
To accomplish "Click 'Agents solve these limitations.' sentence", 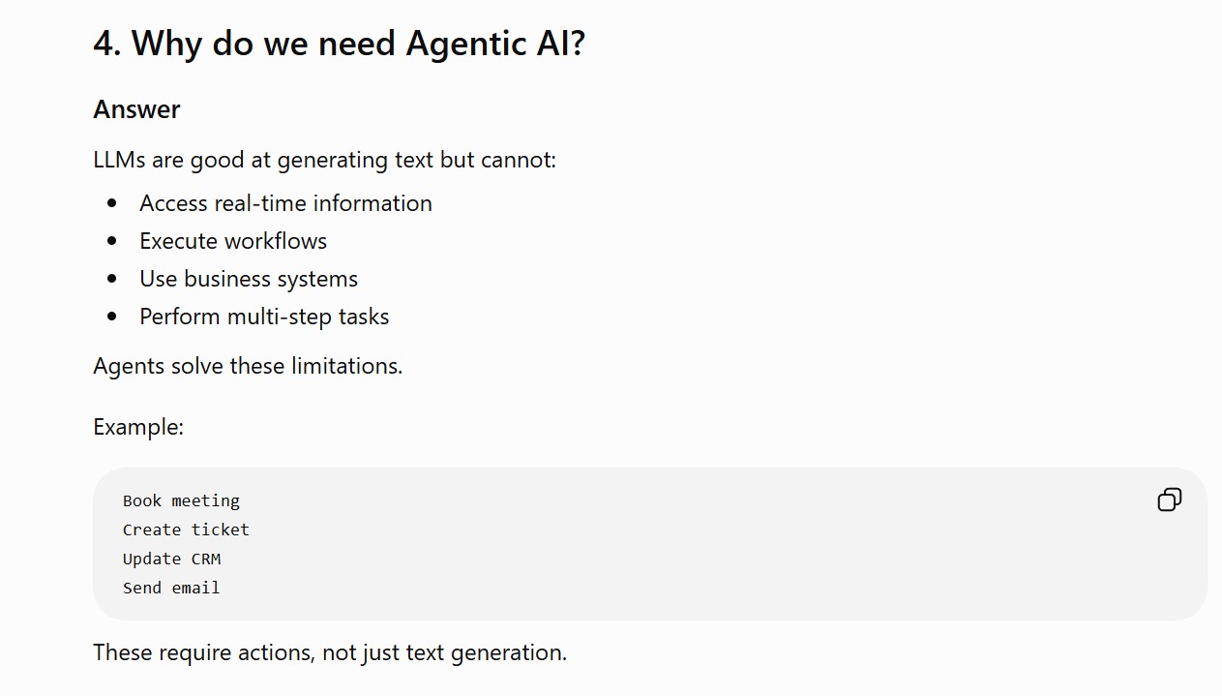I will tap(248, 366).
